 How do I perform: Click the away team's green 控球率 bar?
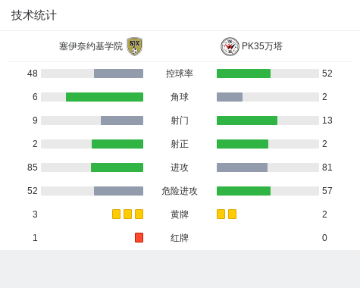pos(243,74)
